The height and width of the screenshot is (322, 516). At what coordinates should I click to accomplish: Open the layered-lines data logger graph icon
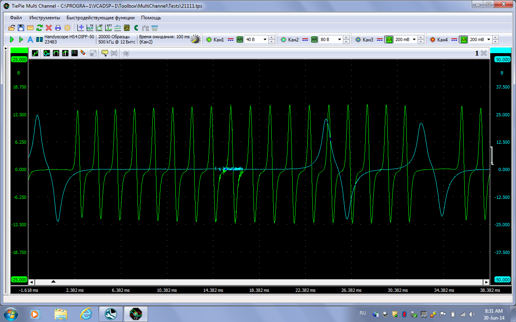[118, 28]
